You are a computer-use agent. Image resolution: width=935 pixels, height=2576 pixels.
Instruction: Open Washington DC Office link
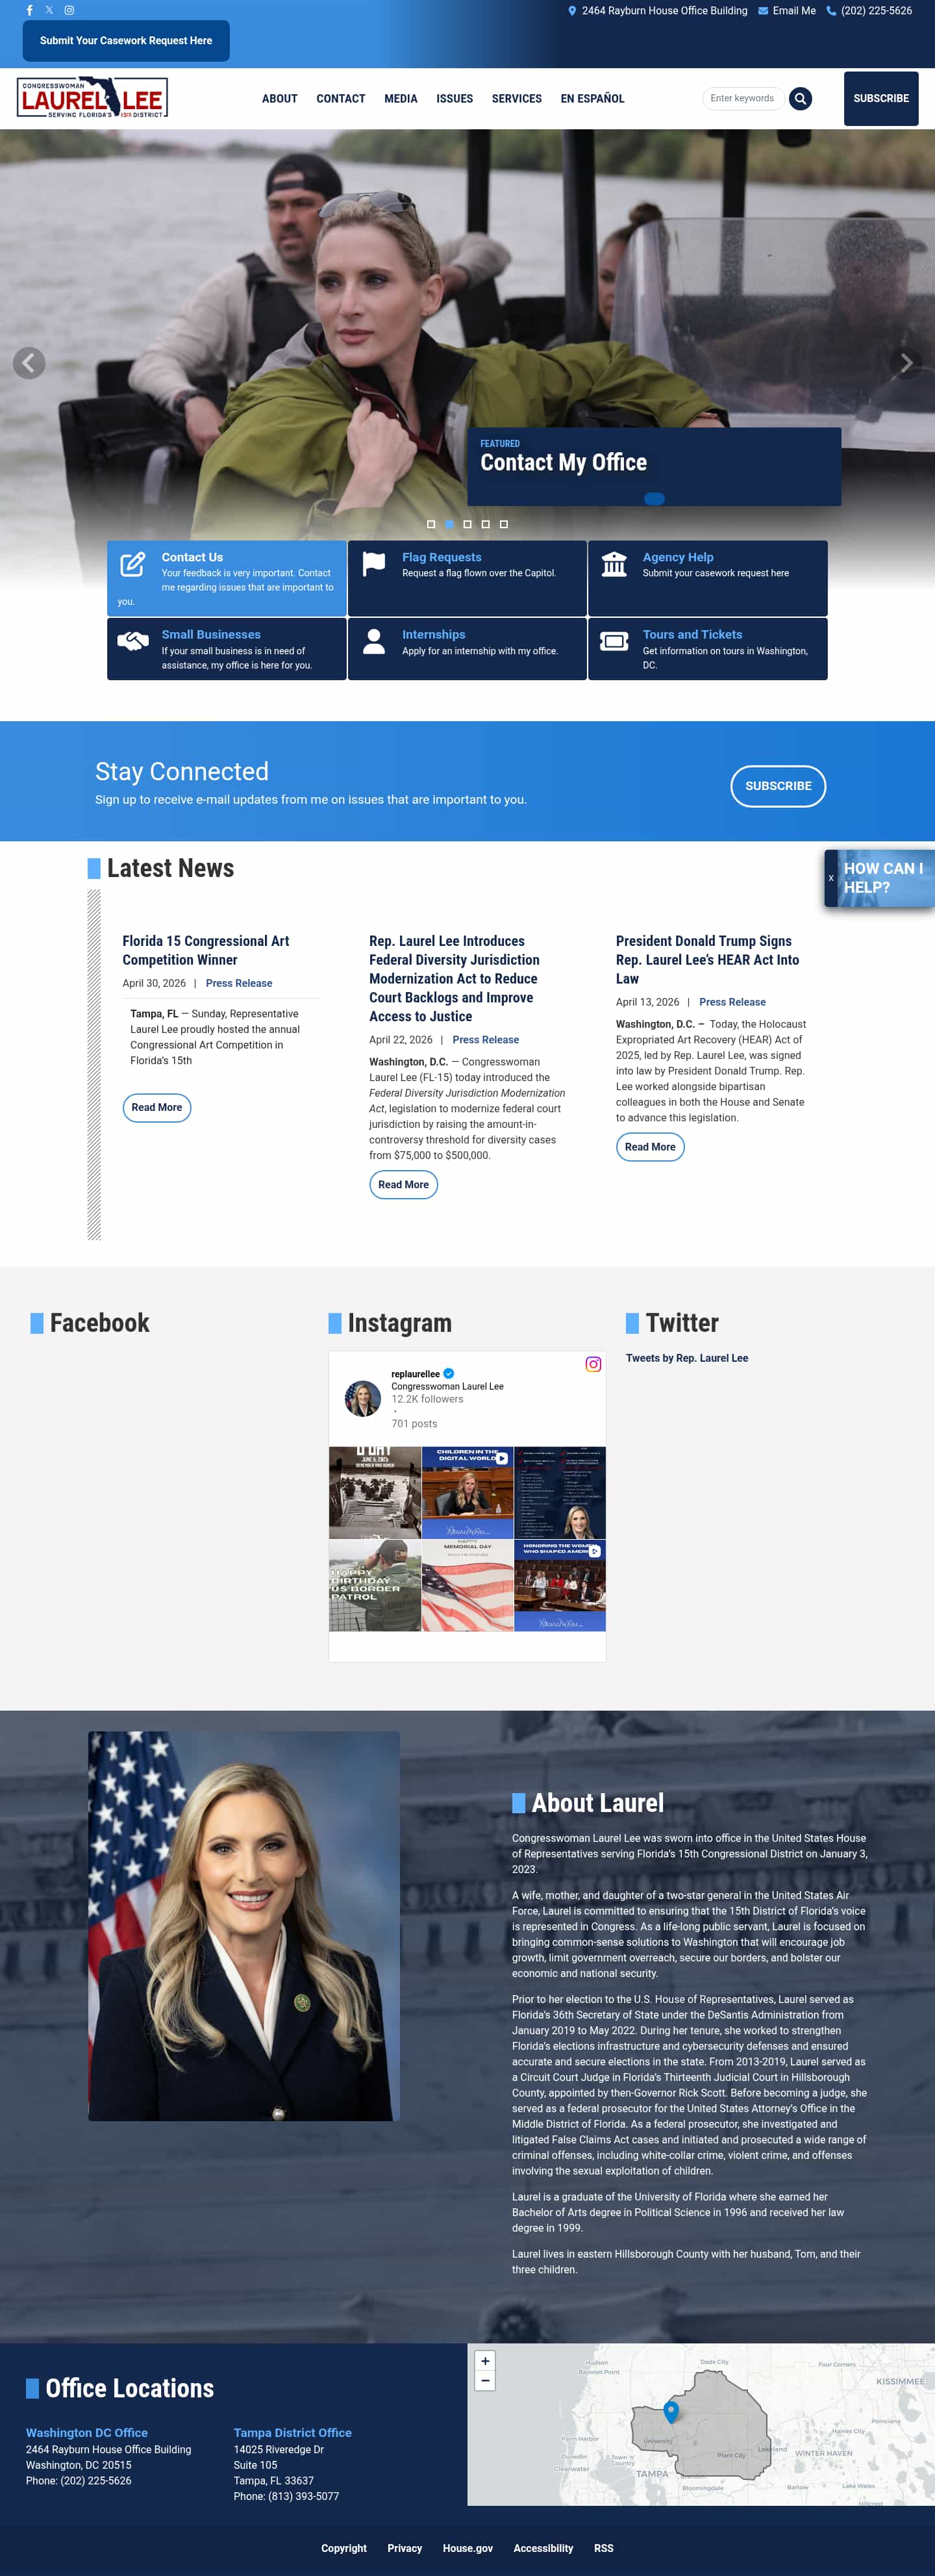click(87, 2432)
